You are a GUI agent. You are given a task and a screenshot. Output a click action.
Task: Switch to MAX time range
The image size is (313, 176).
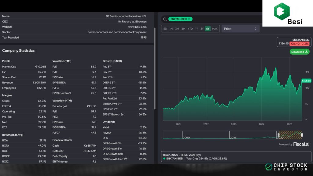(x=215, y=29)
